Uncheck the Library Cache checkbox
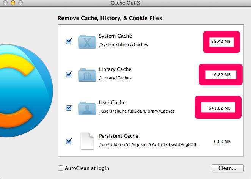This screenshot has width=251, height=179. [x=69, y=74]
